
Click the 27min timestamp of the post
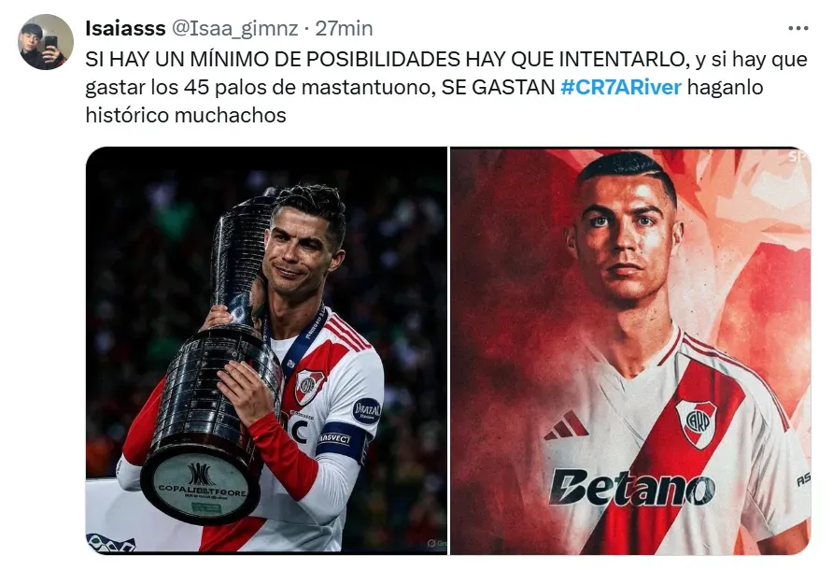tap(344, 28)
